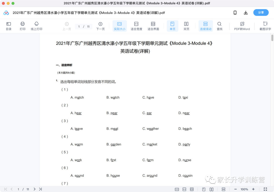Jump to first page in bottom bar
Image resolution: width=274 pixels, height=192 pixels.
[6, 189]
